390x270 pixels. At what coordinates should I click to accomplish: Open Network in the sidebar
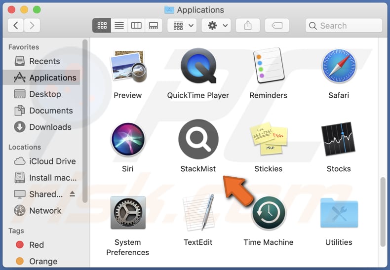(41, 211)
